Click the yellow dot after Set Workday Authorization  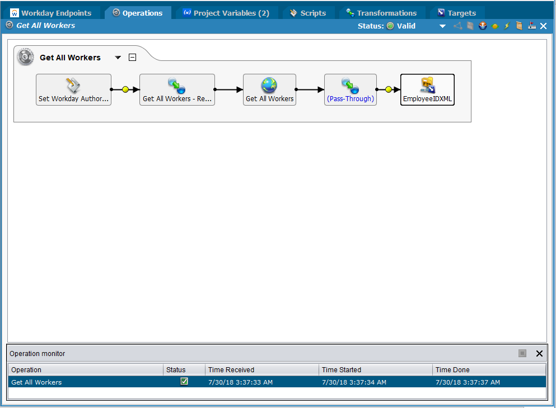pos(125,89)
